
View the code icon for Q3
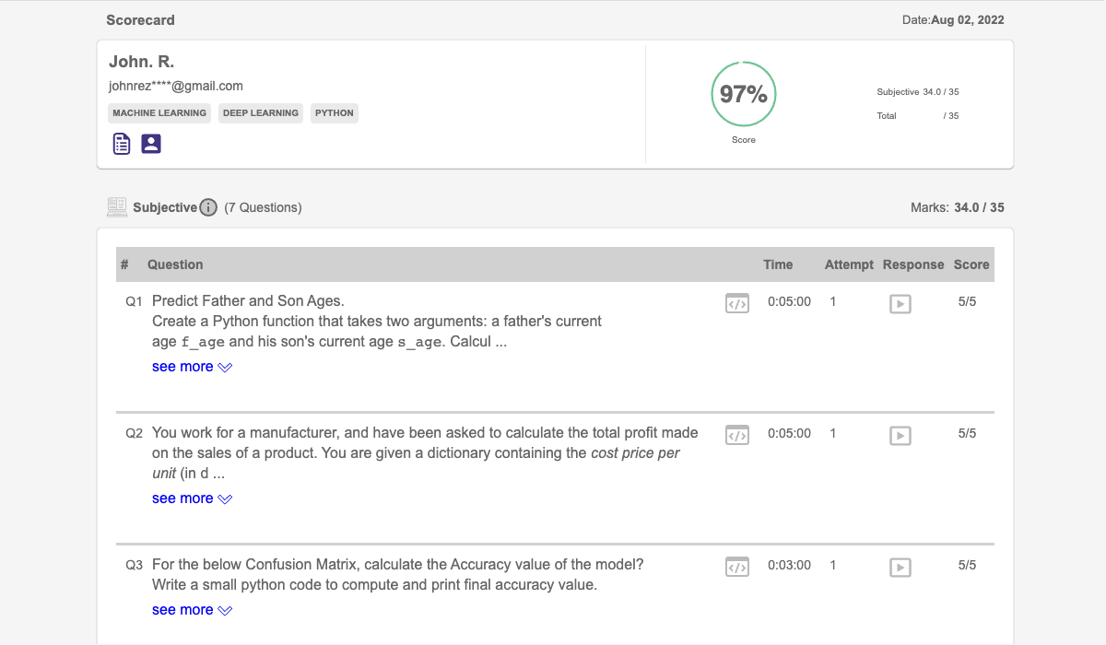tap(736, 567)
